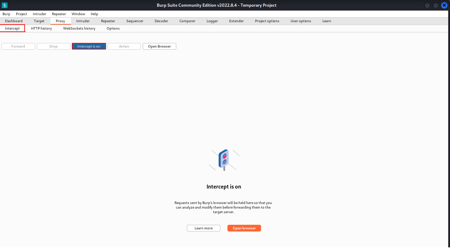The height and width of the screenshot is (248, 450).
Task: Select the Proxy tab
Action: 60,21
